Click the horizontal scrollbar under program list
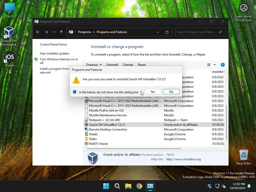 [x=134, y=149]
